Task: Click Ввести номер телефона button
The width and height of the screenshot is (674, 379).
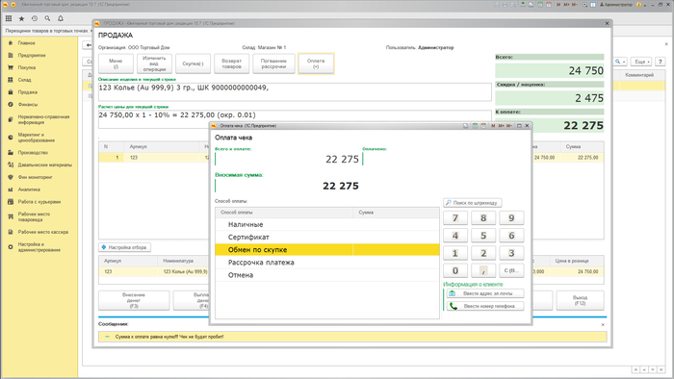Action: click(x=485, y=306)
